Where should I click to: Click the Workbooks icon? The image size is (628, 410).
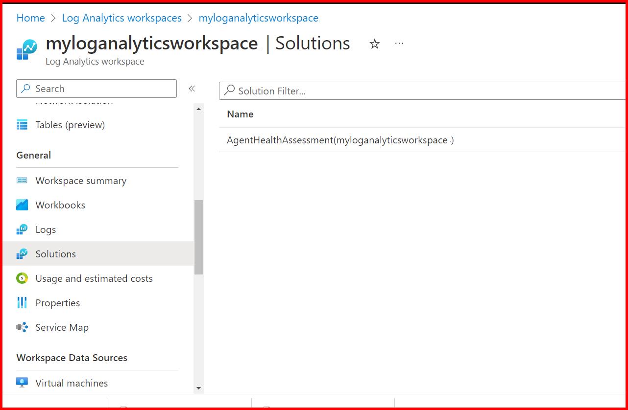pyautogui.click(x=22, y=205)
